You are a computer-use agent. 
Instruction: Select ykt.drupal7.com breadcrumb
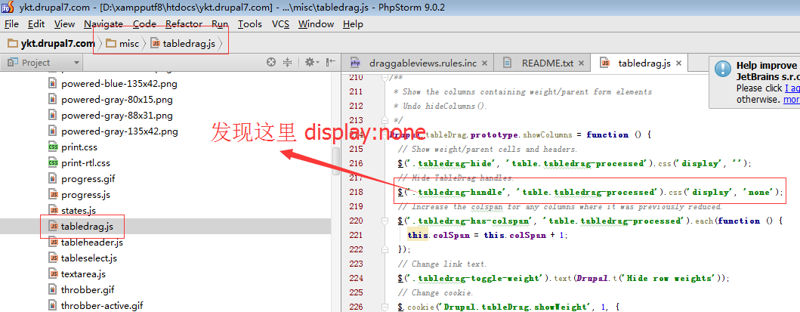(51, 43)
